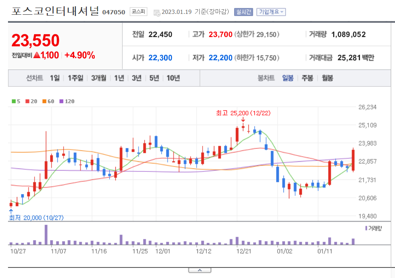Click the 고가 value 23,700

pos(220,35)
